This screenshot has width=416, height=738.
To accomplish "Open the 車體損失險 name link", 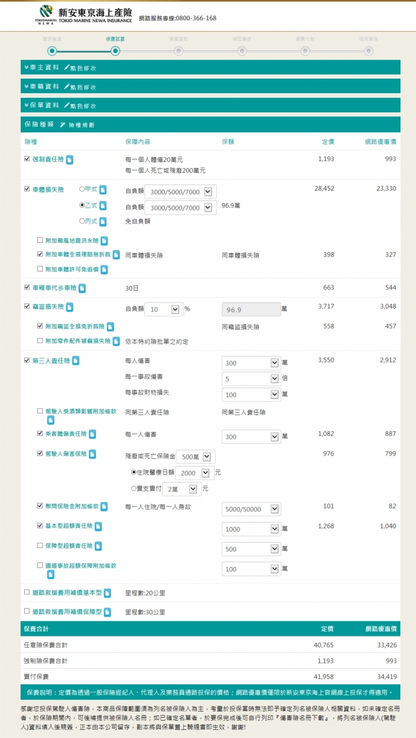I will coord(48,189).
